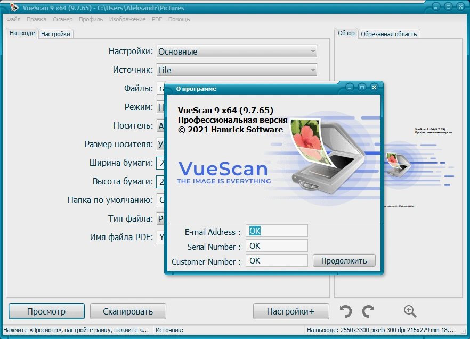Open the Изображение menu

(x=127, y=19)
